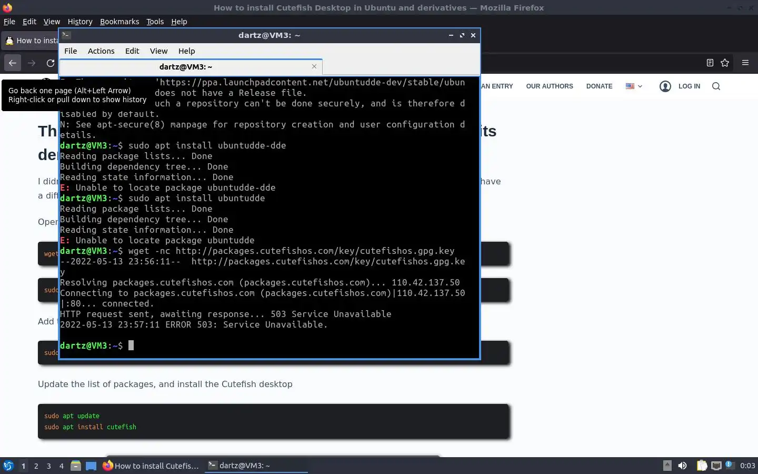Image resolution: width=758 pixels, height=474 pixels.
Task: Open Firefox Tools menu
Action: 155,22
